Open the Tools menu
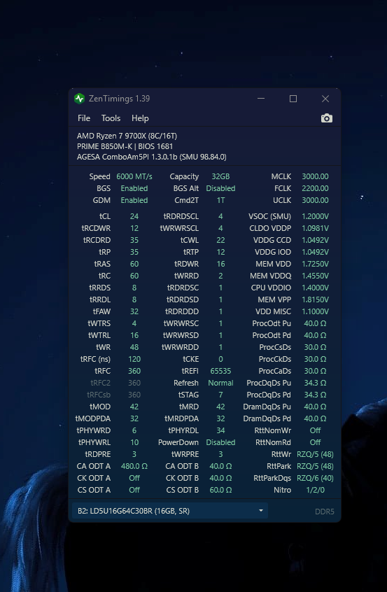Image resolution: width=387 pixels, height=592 pixels. (111, 118)
